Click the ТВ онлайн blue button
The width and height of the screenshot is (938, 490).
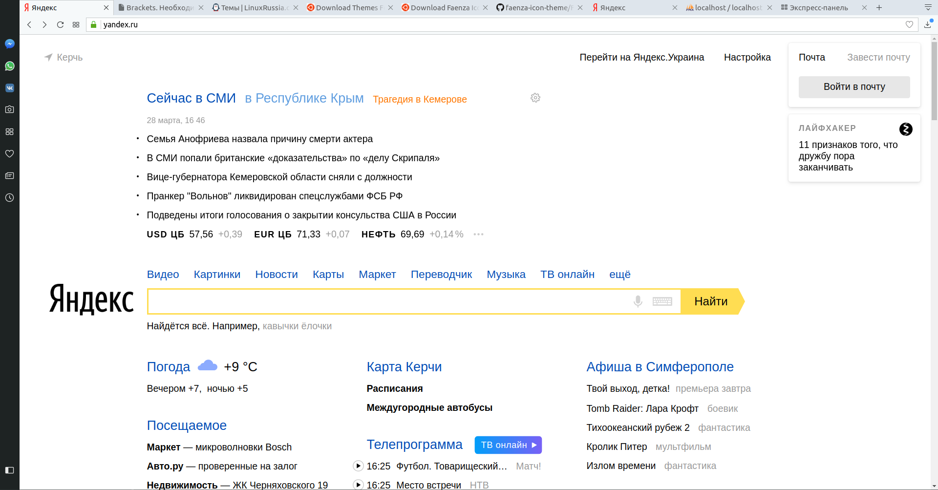coord(508,445)
